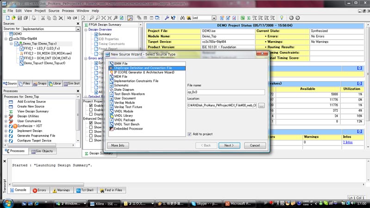Select Embedded Processor in the source type list
This screenshot has width=370, height=208.
(x=128, y=129)
